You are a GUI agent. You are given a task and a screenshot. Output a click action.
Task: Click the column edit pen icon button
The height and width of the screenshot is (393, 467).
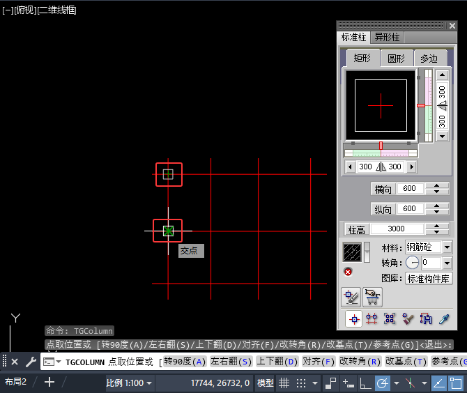point(351,297)
